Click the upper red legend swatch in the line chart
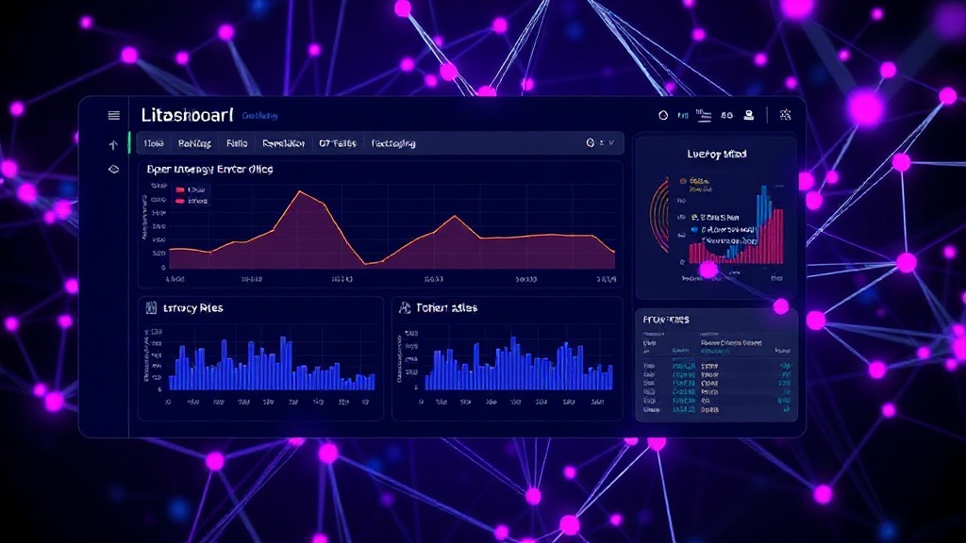The image size is (966, 543). (180, 190)
